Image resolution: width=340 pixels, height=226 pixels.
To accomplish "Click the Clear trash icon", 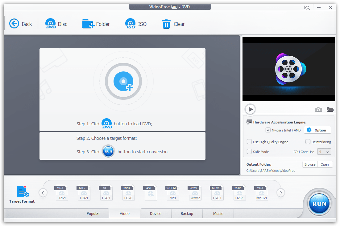I will pyautogui.click(x=166, y=24).
